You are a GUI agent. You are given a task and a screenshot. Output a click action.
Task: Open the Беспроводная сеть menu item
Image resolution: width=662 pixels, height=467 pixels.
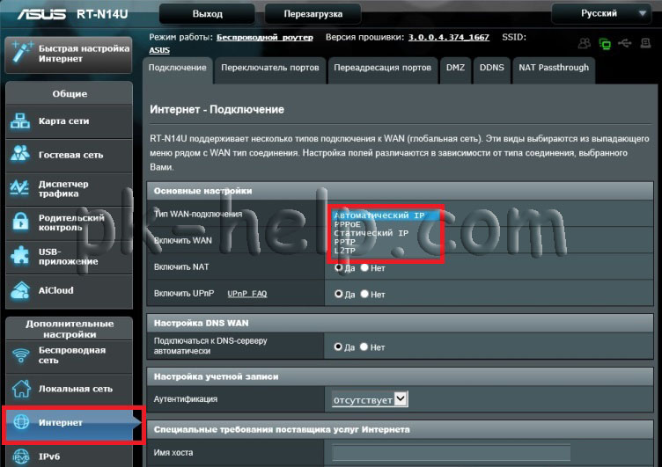[x=69, y=355]
